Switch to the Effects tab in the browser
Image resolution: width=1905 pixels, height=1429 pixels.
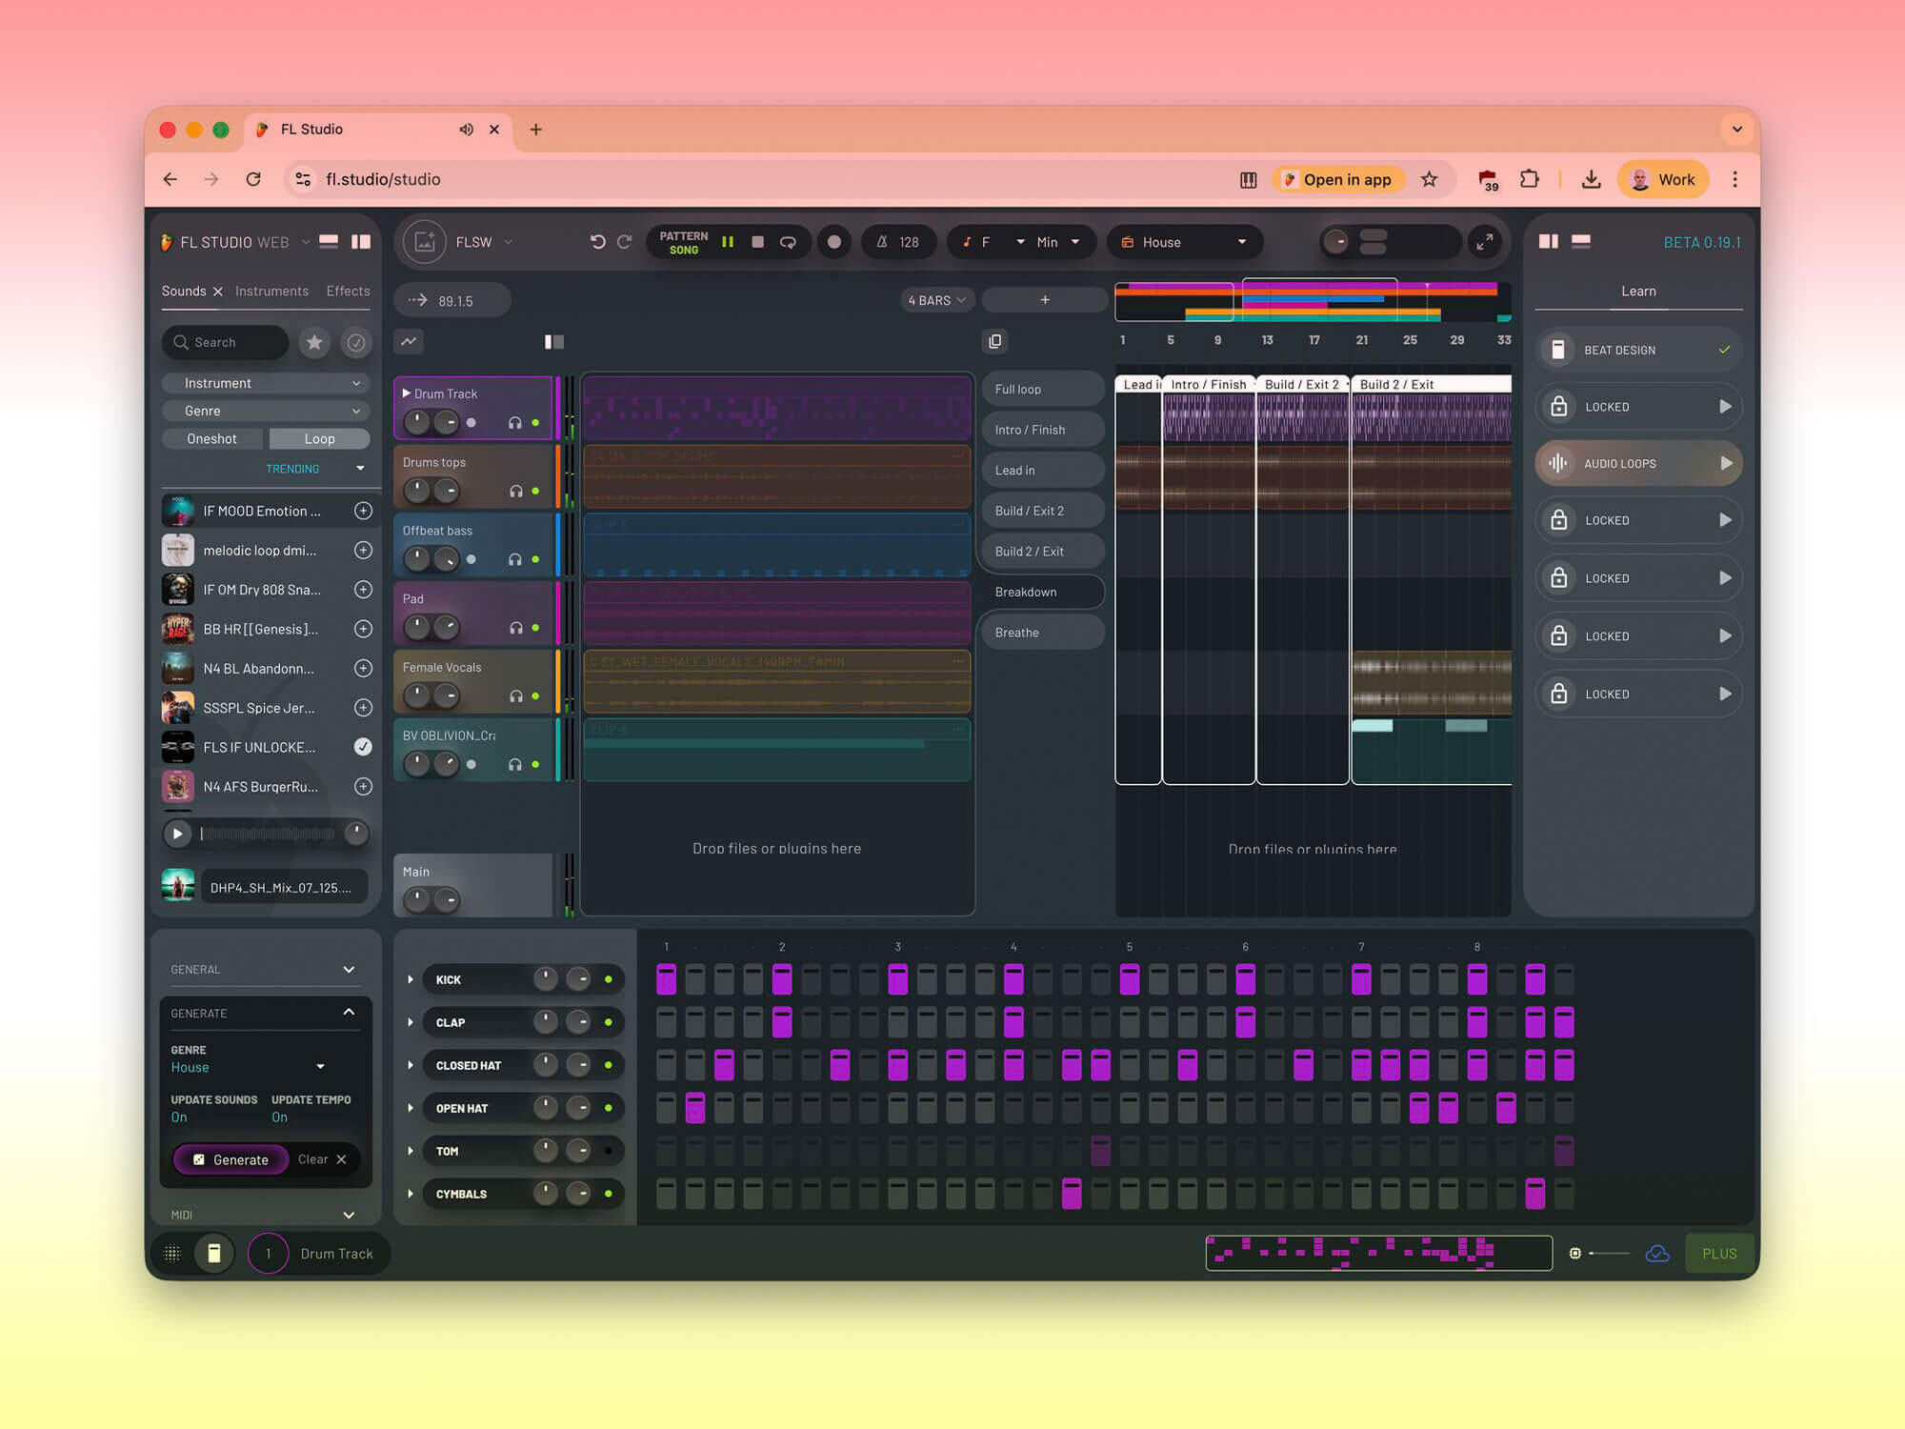pos(347,291)
